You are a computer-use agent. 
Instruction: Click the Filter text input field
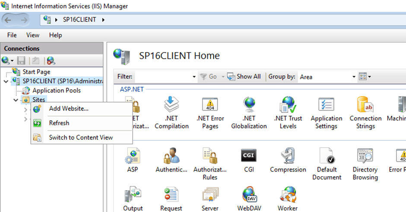(162, 77)
